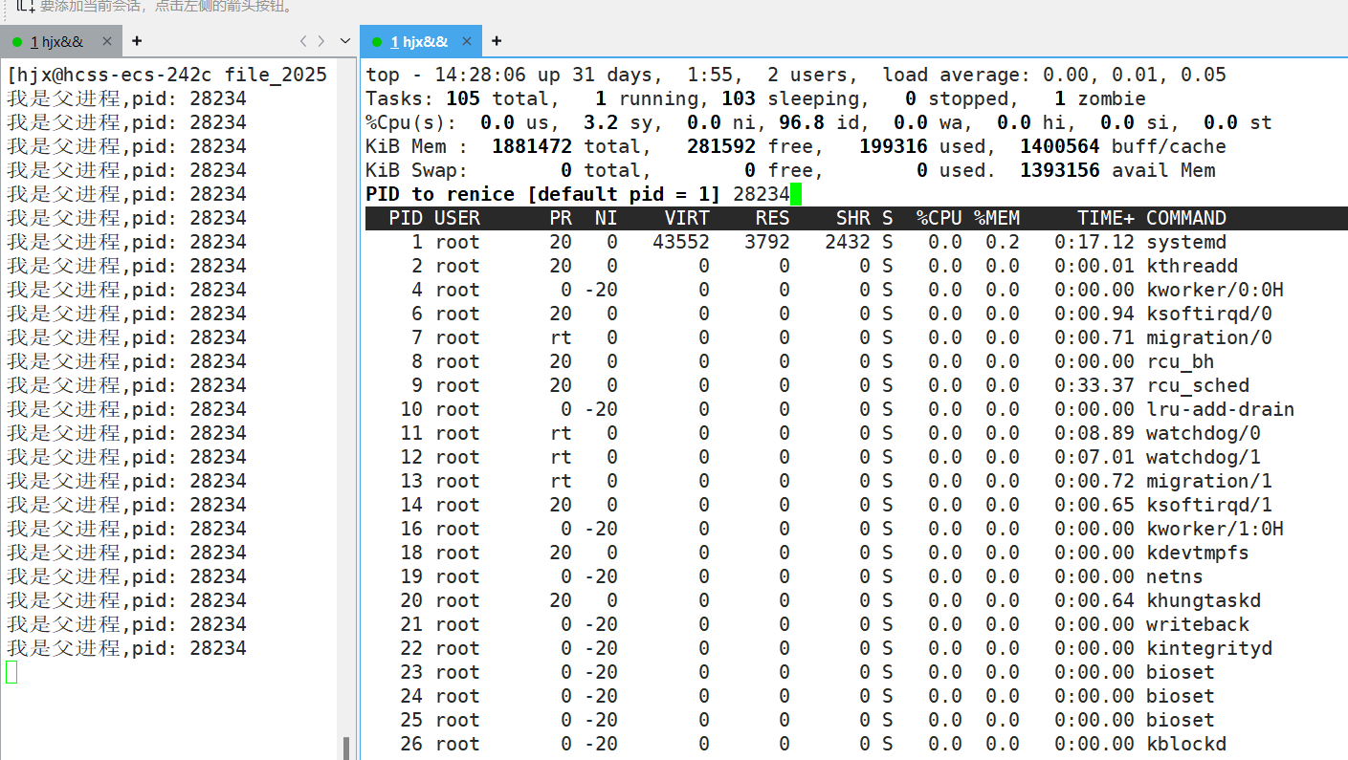Screen dimensions: 1348x760
Task: Click the load average values in top header
Action: 1135,75
